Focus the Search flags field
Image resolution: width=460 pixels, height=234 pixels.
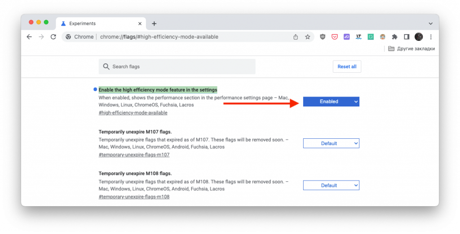pyautogui.click(x=177, y=66)
